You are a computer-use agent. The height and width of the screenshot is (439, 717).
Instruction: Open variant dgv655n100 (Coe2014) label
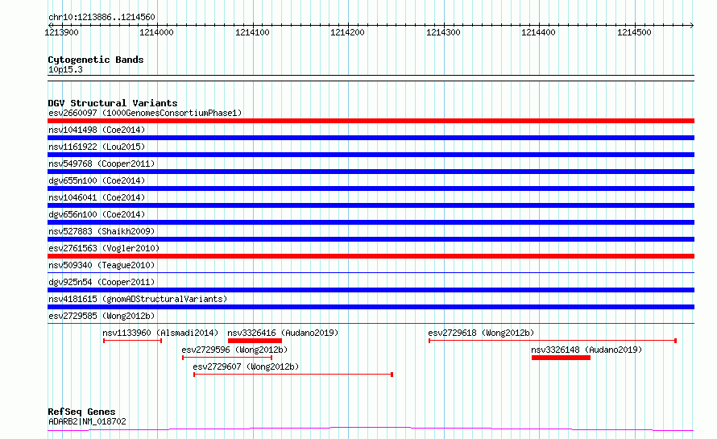[97, 180]
